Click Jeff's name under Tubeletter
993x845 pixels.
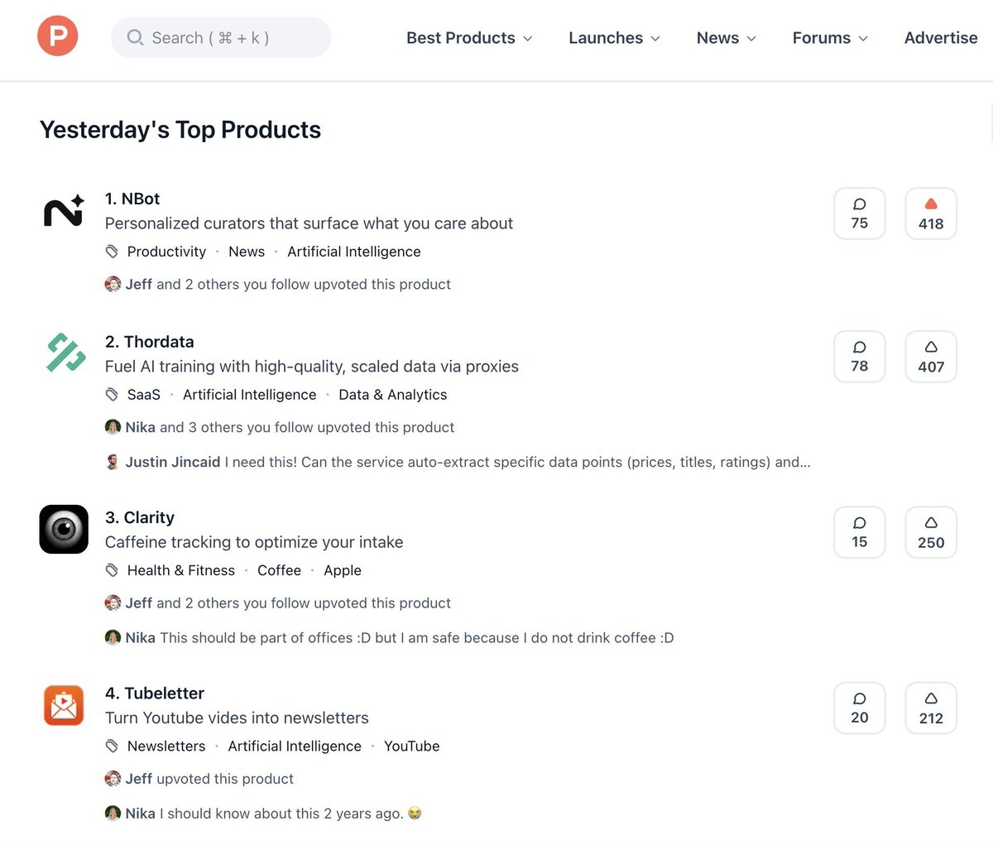(139, 779)
